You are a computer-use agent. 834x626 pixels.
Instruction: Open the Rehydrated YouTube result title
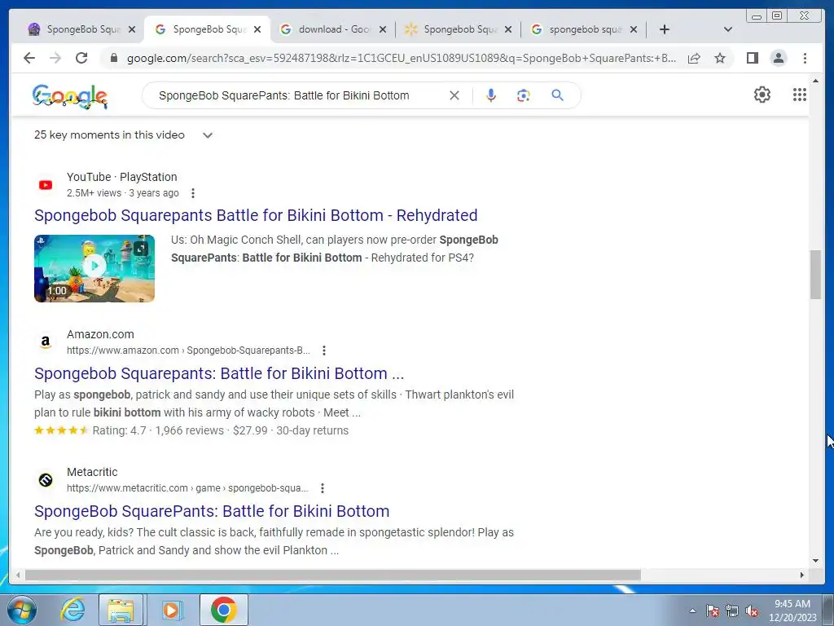click(256, 215)
